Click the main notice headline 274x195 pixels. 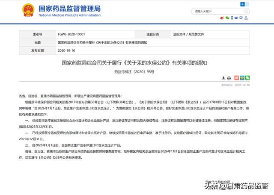tap(134, 63)
